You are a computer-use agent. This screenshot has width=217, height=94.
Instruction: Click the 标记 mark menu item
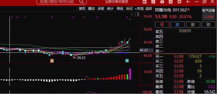129,9
